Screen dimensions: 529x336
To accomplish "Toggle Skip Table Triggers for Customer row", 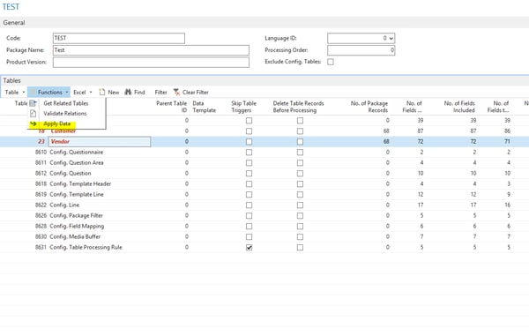I will [x=249, y=131].
